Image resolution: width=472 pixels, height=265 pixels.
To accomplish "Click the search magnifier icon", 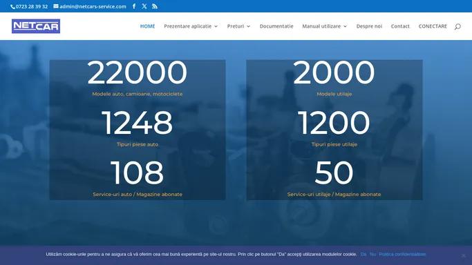I will click(457, 26).
